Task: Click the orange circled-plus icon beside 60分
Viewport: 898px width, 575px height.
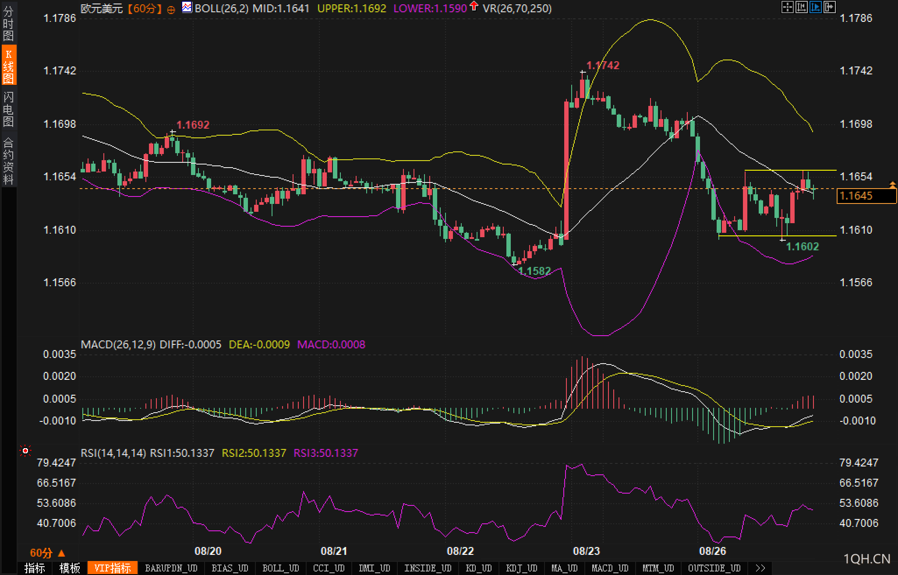Action: (x=171, y=10)
